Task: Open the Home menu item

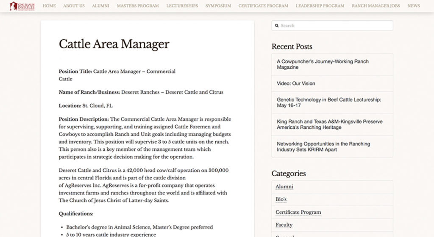Action: [49, 6]
